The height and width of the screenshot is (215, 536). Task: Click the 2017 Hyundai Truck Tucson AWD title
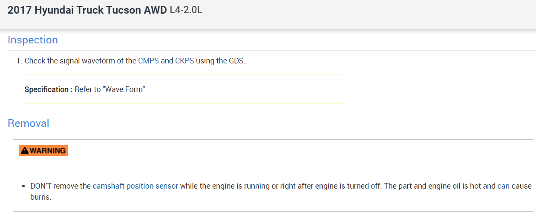tap(87, 11)
